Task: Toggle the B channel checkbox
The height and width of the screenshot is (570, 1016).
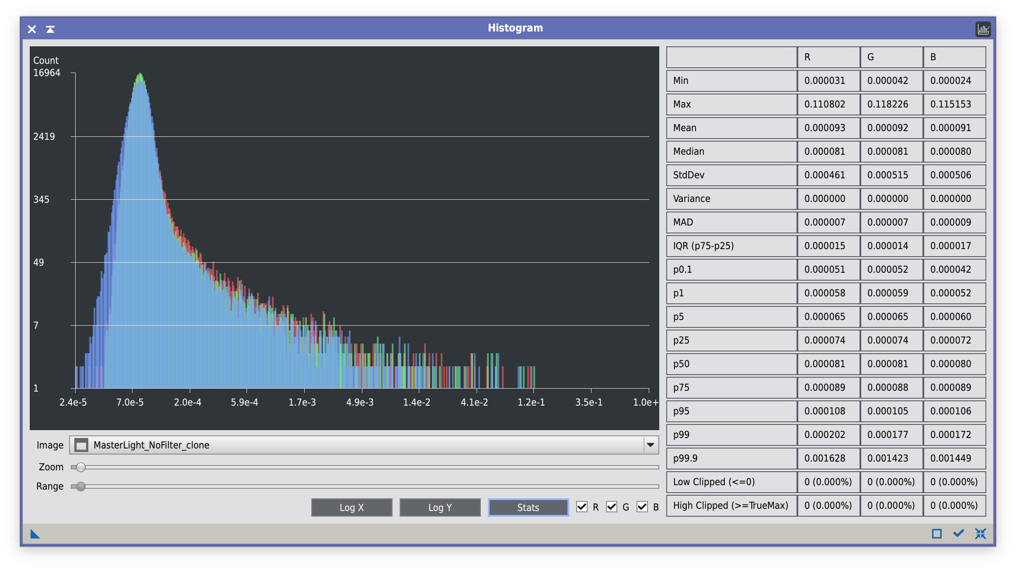Action: (642, 507)
